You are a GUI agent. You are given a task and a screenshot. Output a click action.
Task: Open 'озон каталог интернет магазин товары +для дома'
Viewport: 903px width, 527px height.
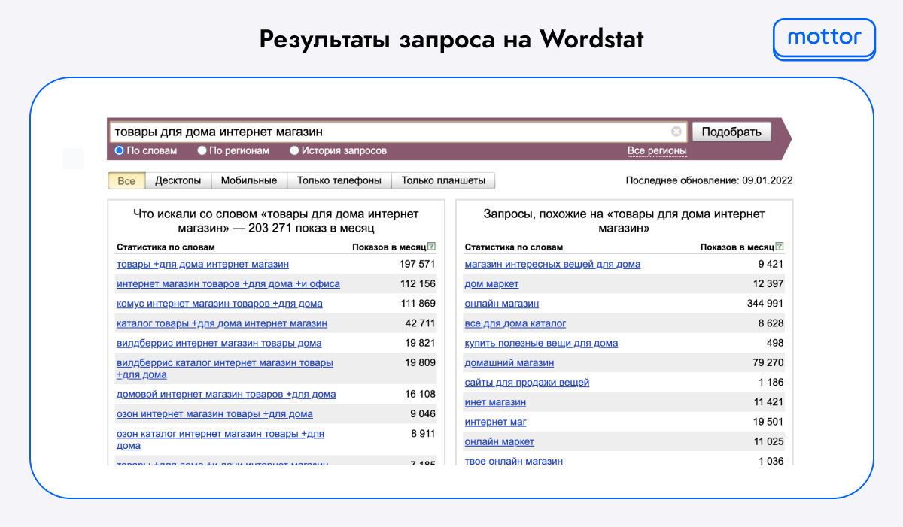220,440
